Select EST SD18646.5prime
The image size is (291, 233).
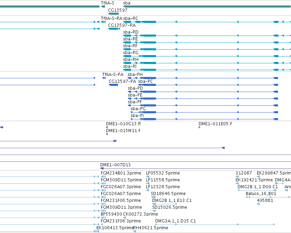168,194
